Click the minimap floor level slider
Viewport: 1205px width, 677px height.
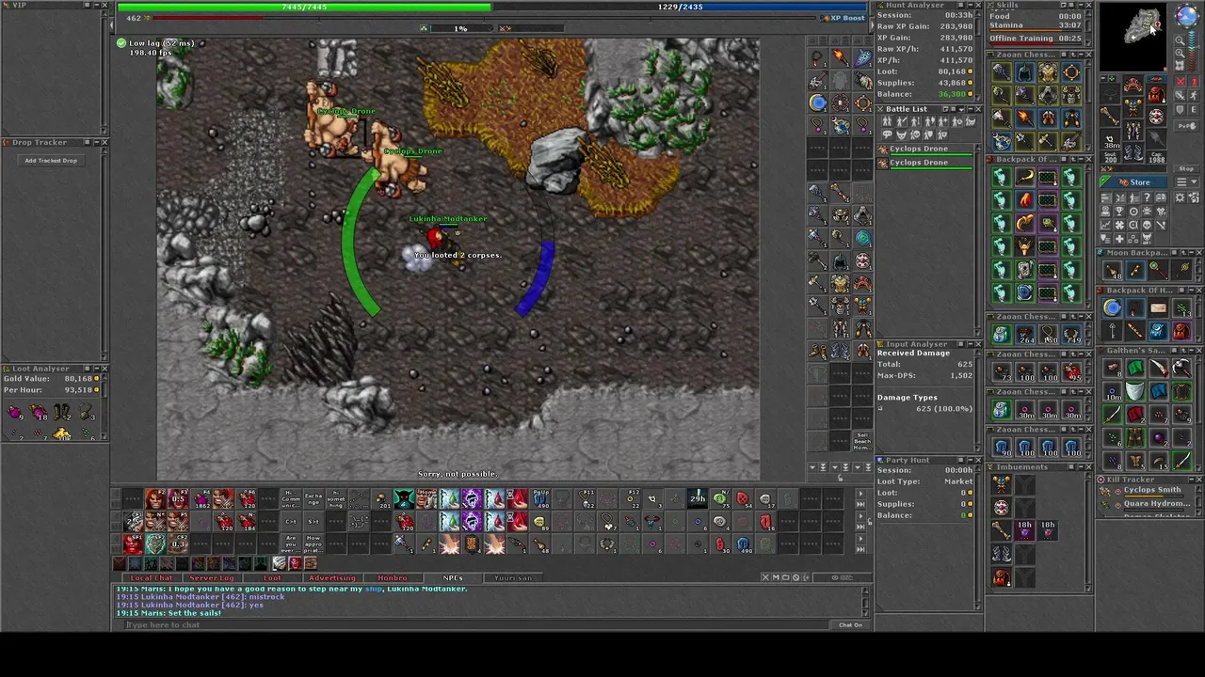[x=1192, y=51]
